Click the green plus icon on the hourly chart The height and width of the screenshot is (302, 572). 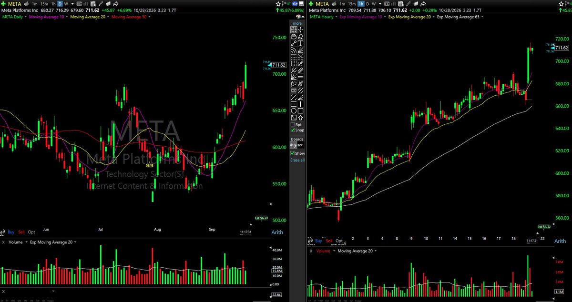[x=311, y=4]
